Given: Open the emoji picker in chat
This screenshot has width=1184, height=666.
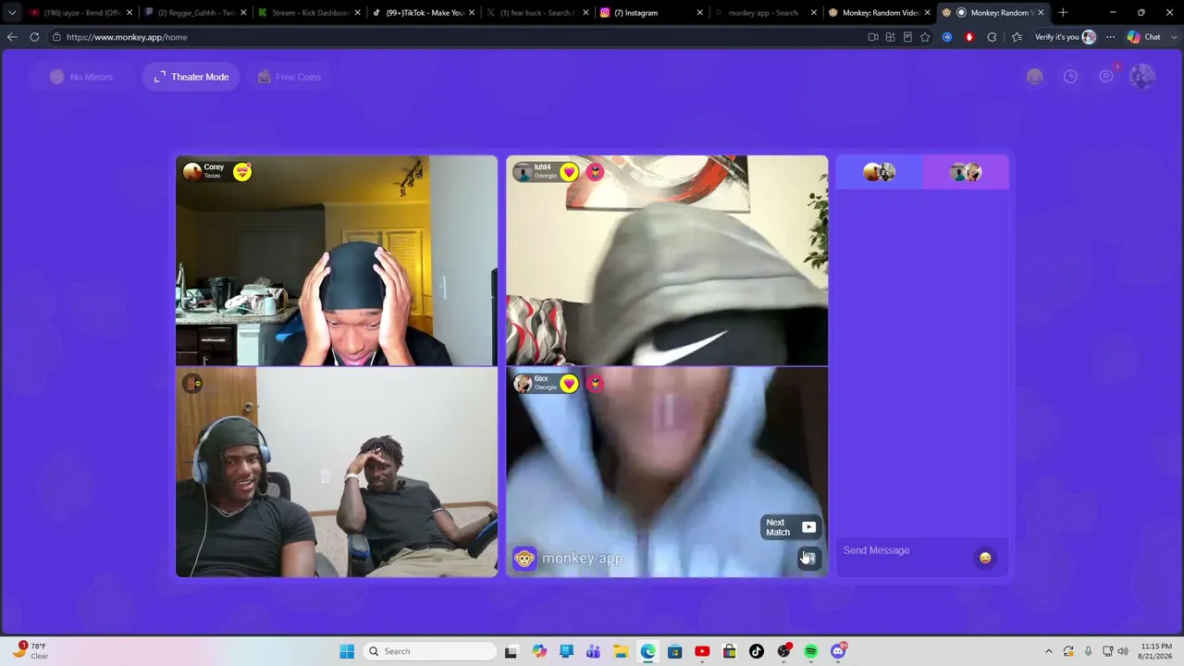Looking at the screenshot, I should (x=985, y=558).
